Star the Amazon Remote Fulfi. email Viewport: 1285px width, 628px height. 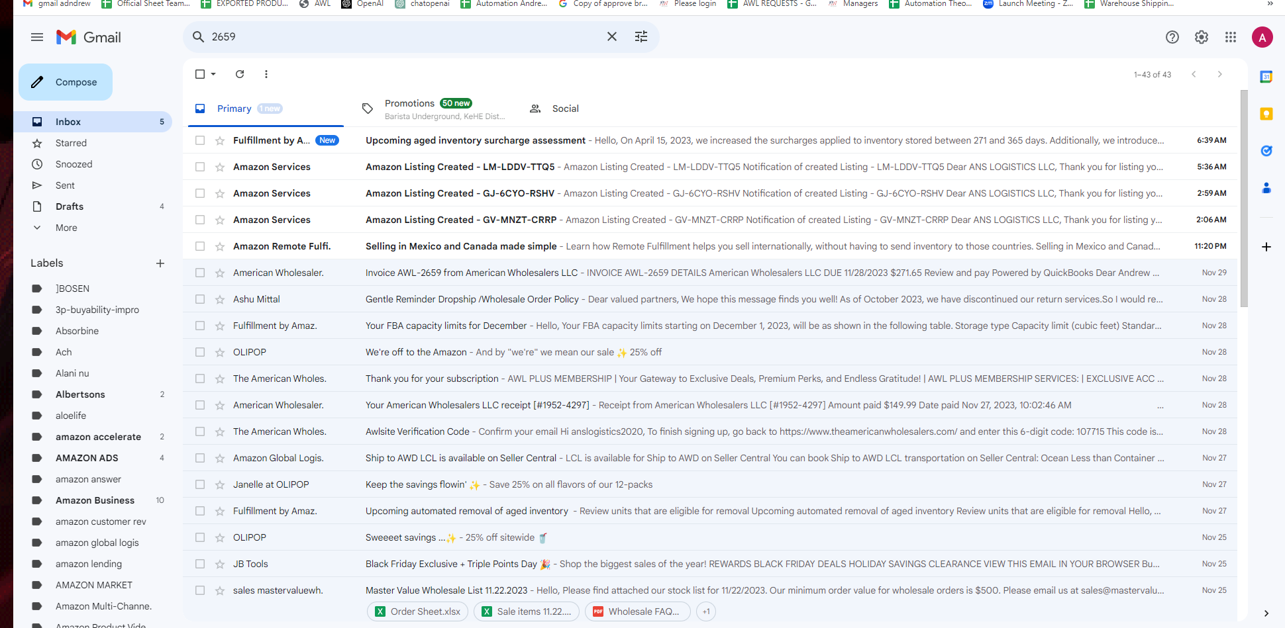(220, 246)
